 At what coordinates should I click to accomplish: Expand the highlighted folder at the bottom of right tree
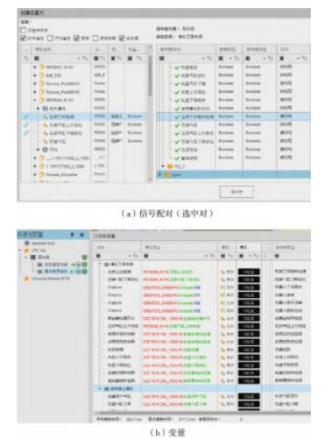[159, 174]
